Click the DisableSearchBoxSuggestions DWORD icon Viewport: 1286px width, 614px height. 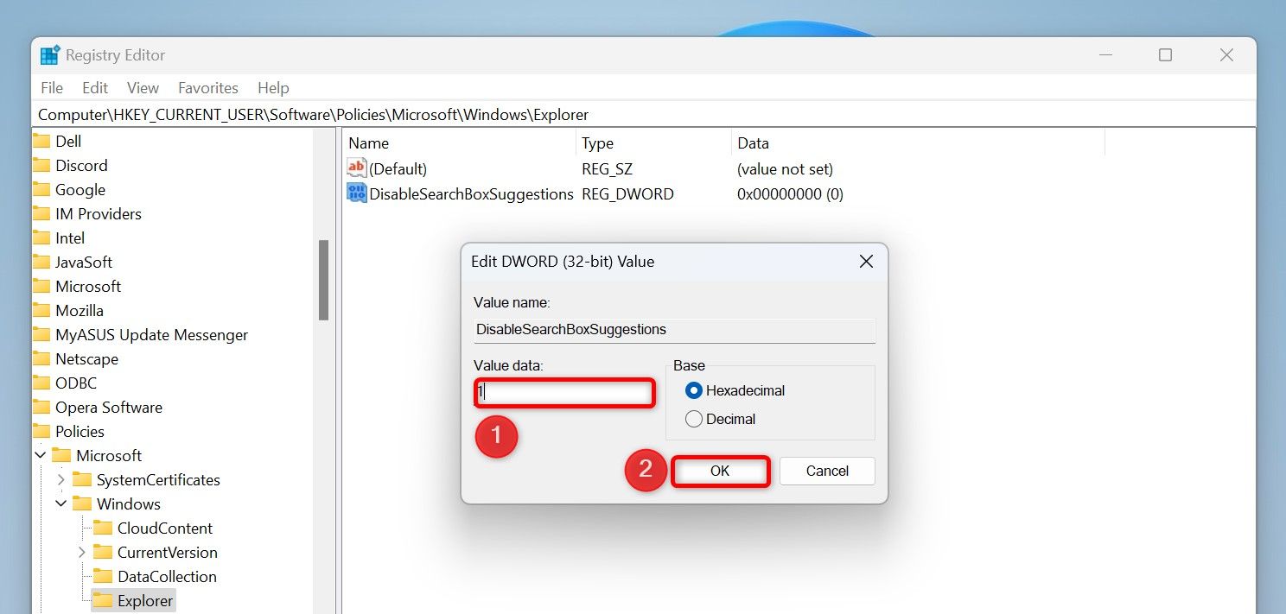point(357,193)
